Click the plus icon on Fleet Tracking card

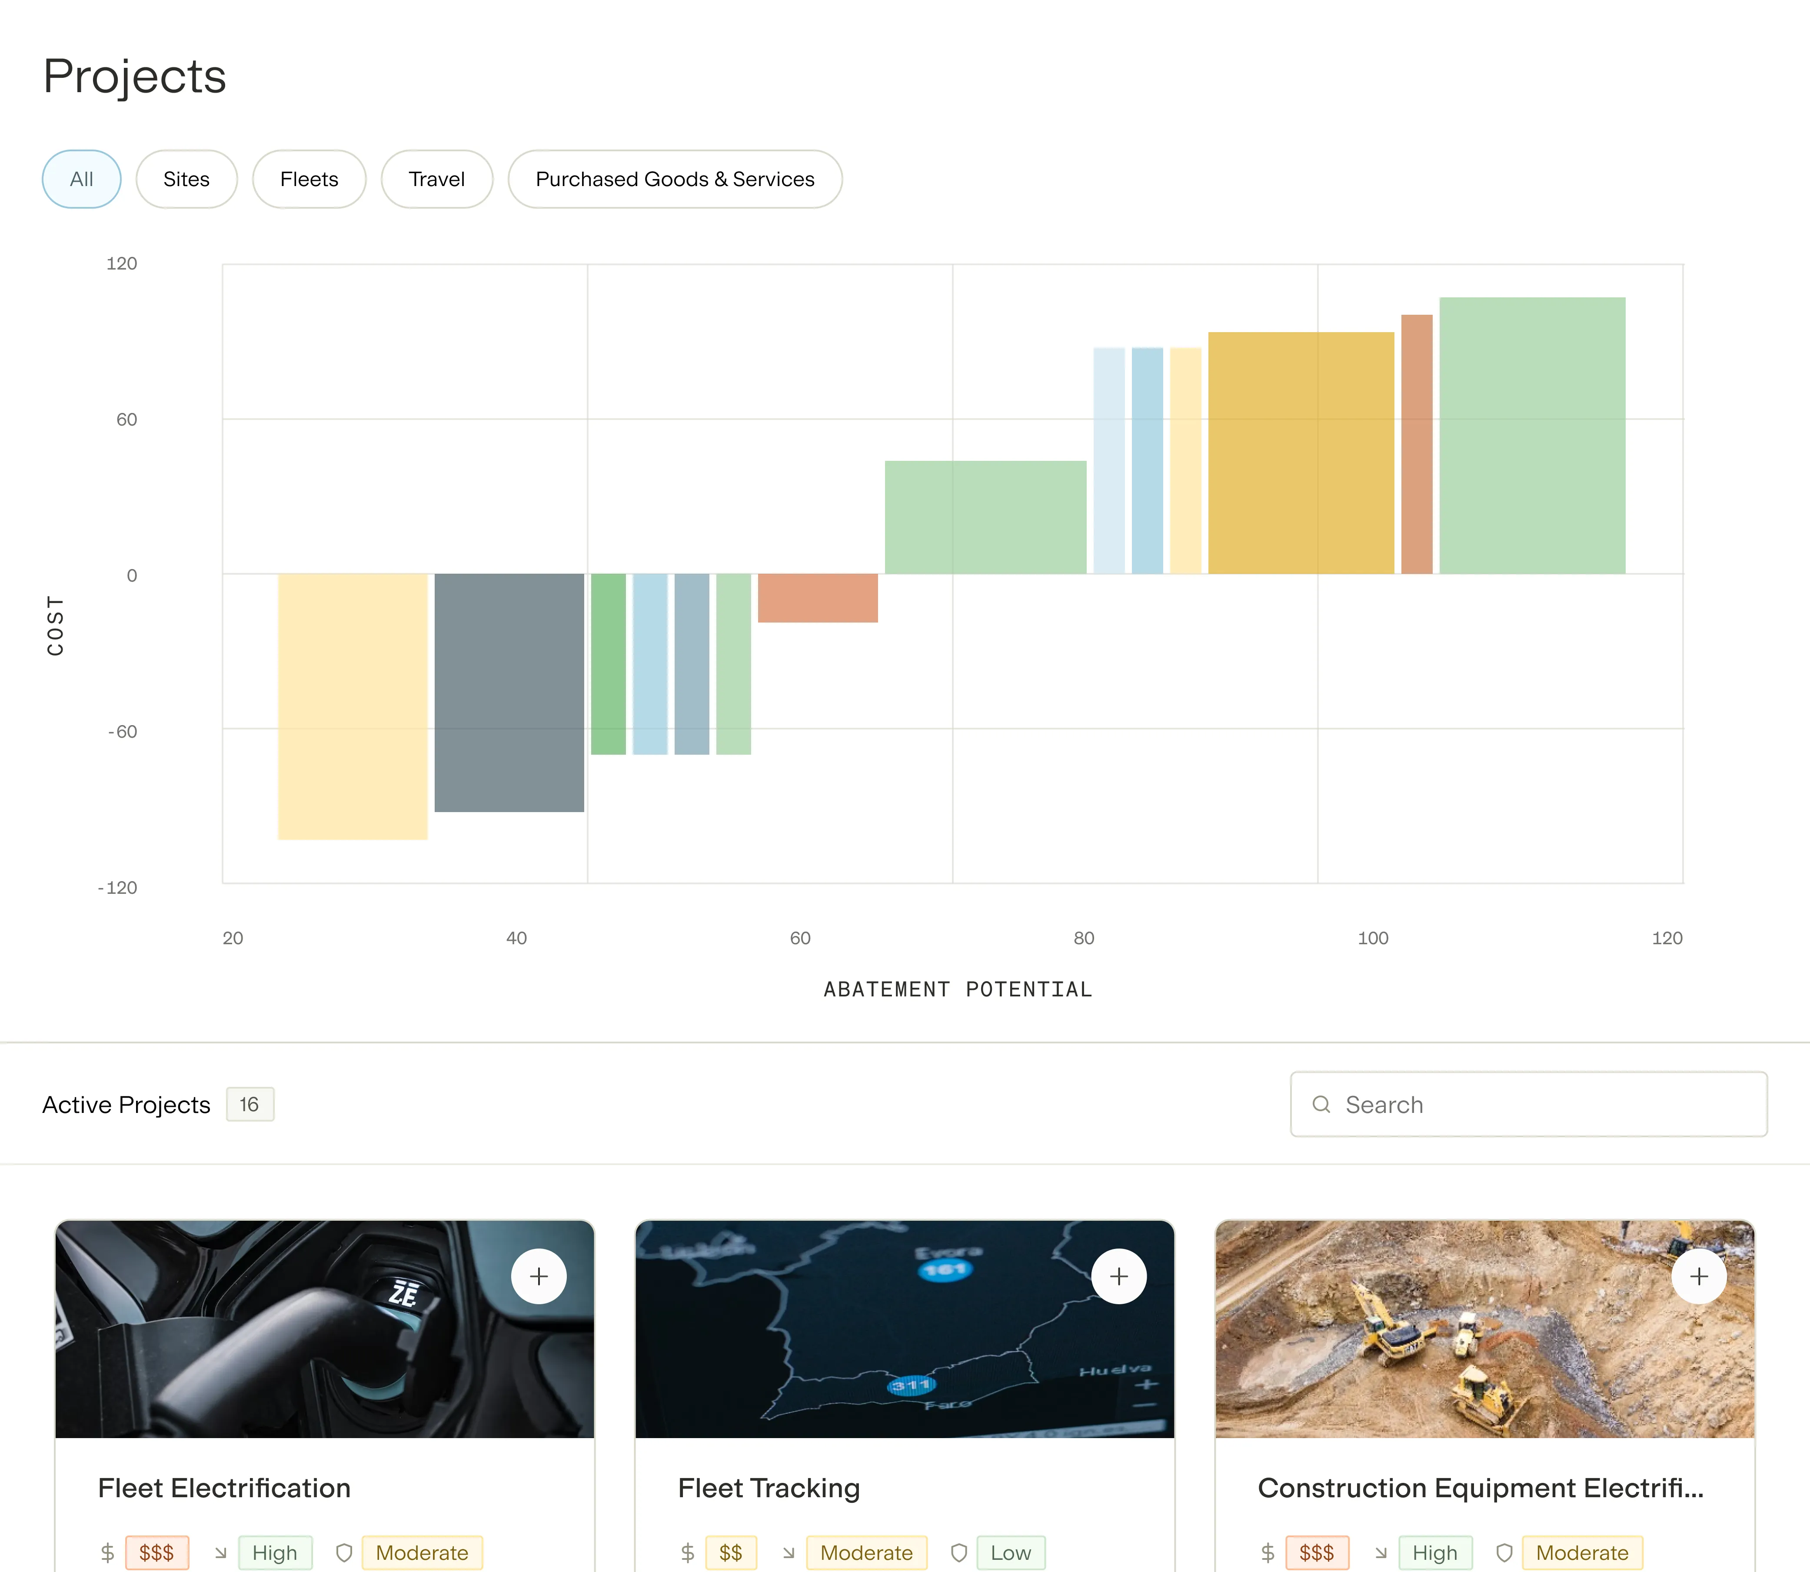[1119, 1276]
